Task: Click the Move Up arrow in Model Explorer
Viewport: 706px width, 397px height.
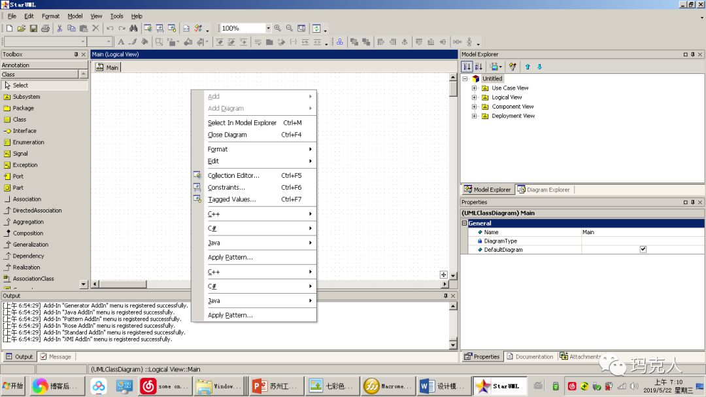Action: (528, 67)
